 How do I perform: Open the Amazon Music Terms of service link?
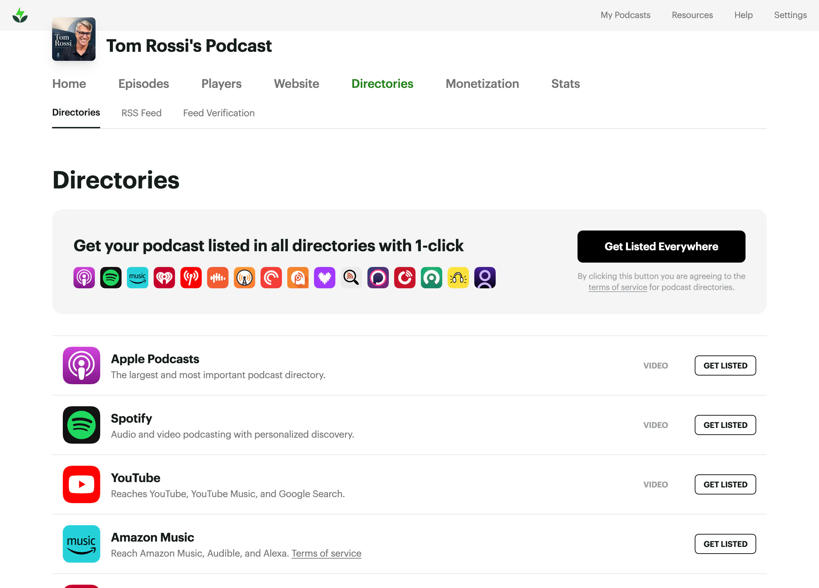pos(326,553)
